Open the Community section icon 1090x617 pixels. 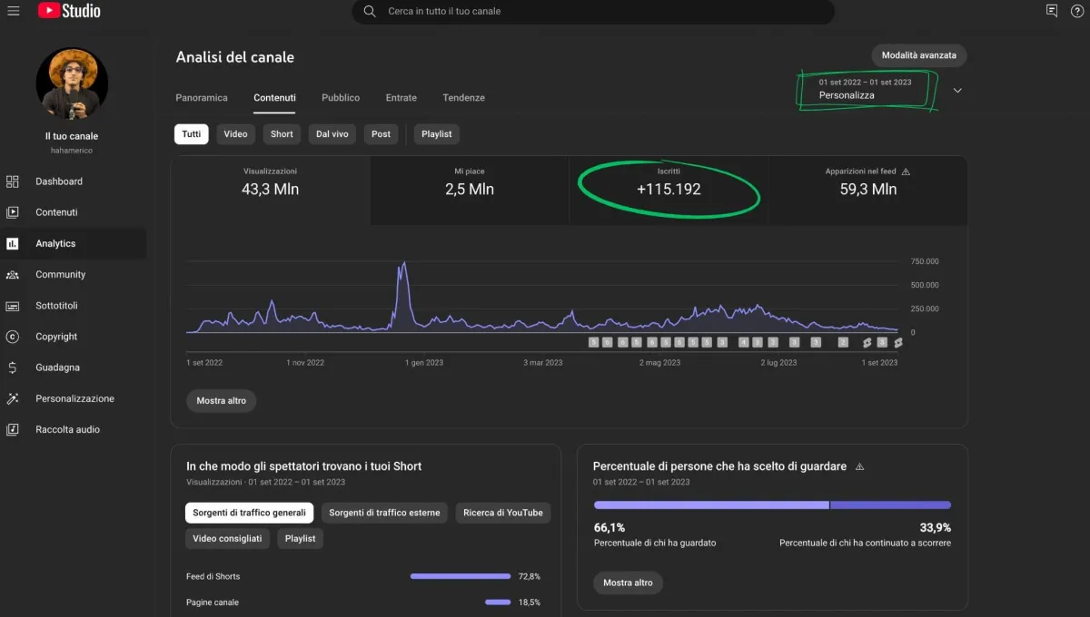(13, 275)
